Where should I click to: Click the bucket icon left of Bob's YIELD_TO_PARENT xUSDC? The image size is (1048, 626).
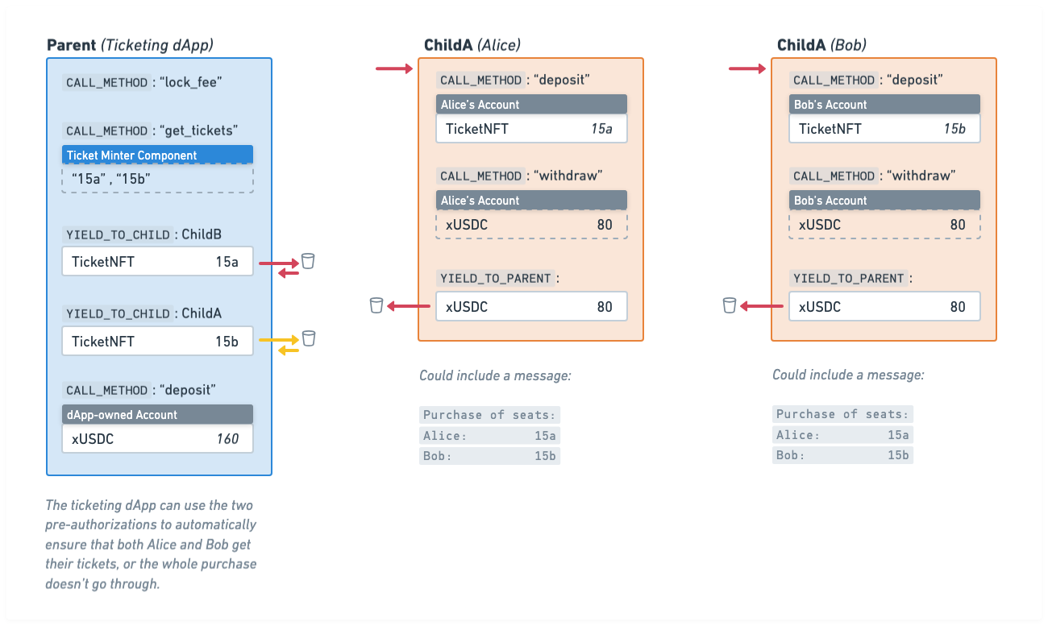click(x=729, y=305)
